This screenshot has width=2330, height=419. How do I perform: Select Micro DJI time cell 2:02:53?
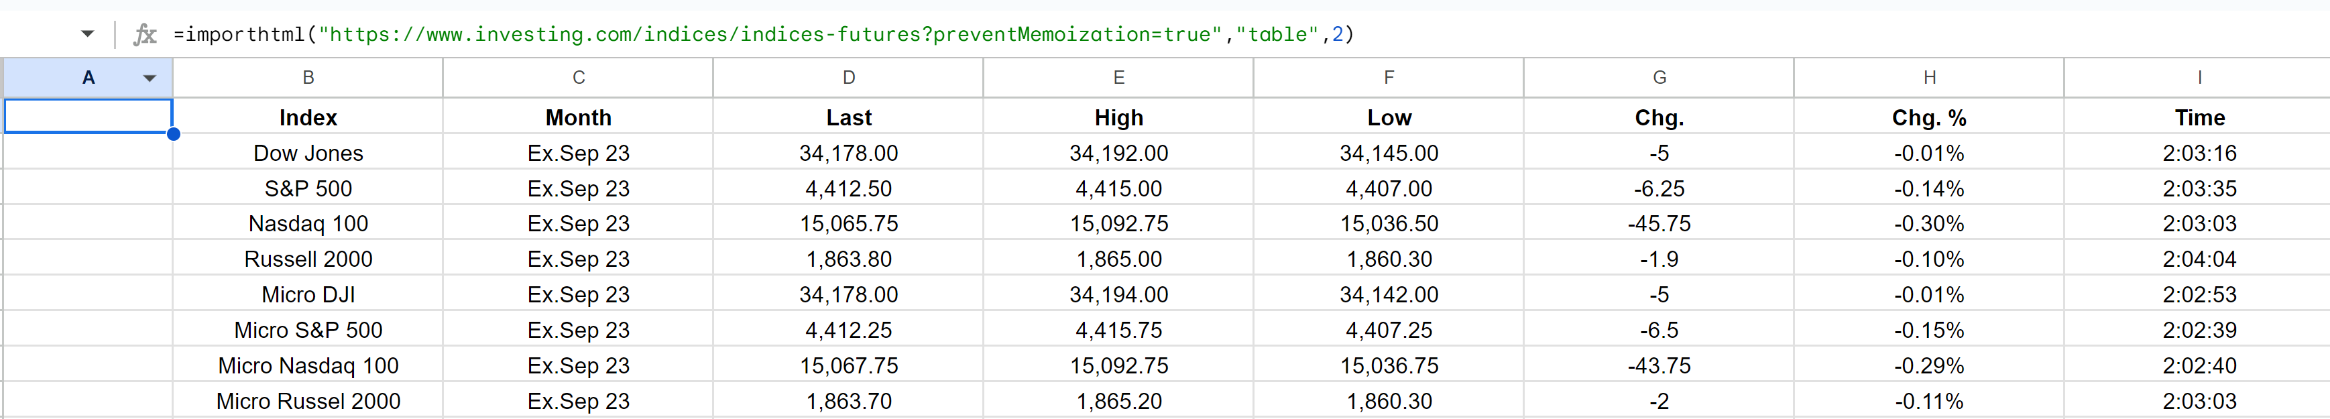coord(2198,294)
